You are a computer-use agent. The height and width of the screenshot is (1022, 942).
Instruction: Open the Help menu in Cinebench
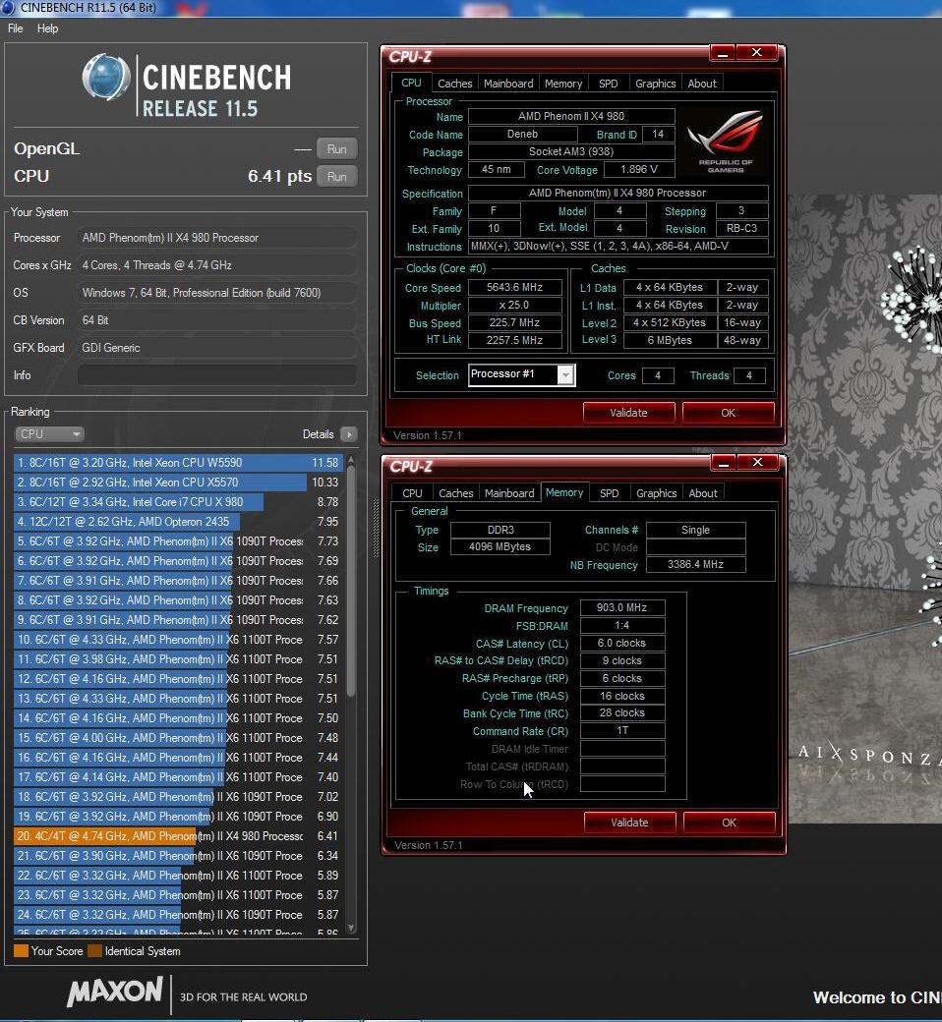point(47,28)
